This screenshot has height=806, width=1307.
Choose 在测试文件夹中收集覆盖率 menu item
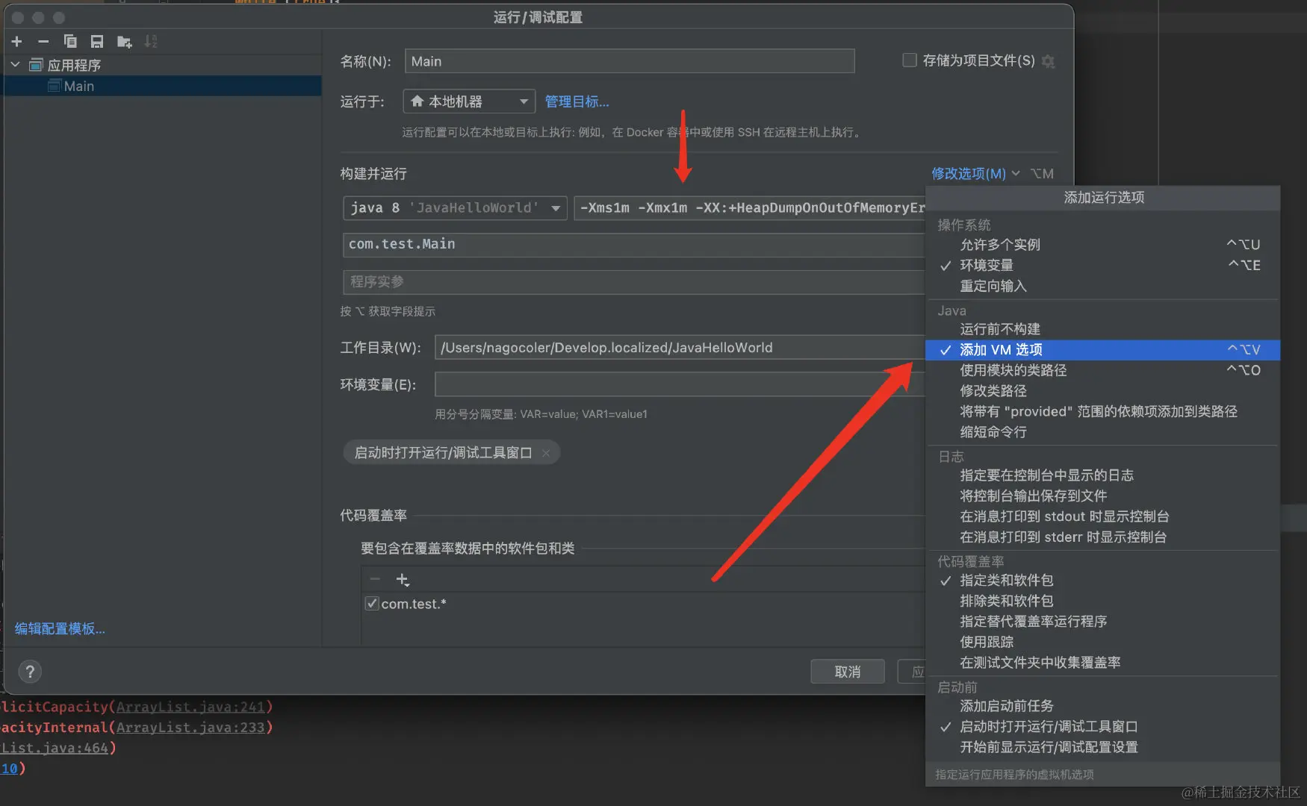pos(1102,663)
